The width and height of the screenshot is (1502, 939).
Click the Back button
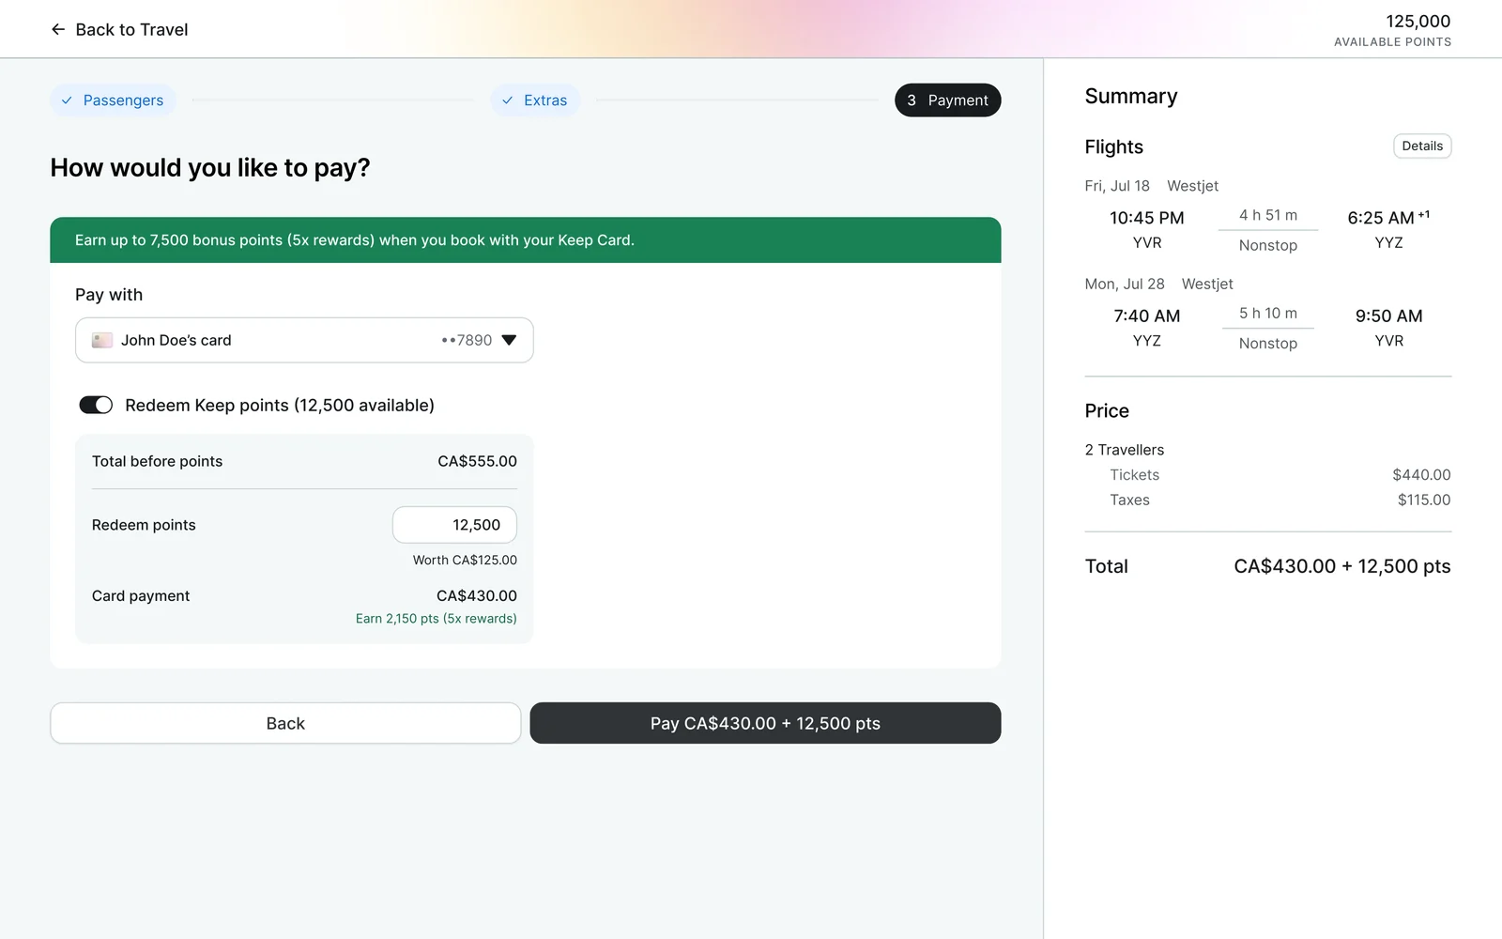pos(285,723)
